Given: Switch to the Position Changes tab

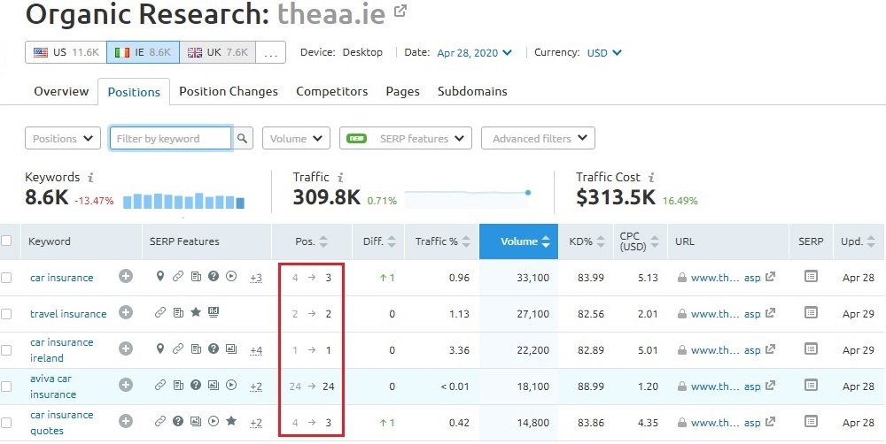Looking at the screenshot, I should pyautogui.click(x=229, y=91).
